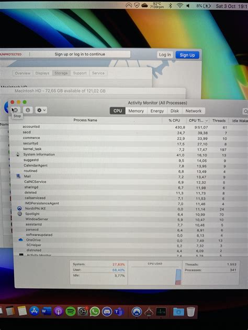248x330 pixels.
Task: Open Microsoft Teams from the Dock
Action: pos(119,312)
